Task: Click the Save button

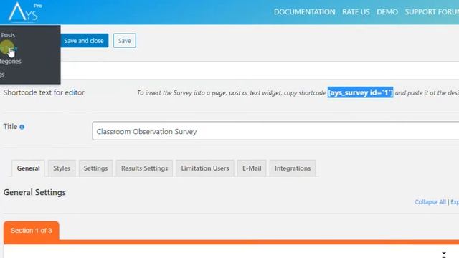Action: 124,41
